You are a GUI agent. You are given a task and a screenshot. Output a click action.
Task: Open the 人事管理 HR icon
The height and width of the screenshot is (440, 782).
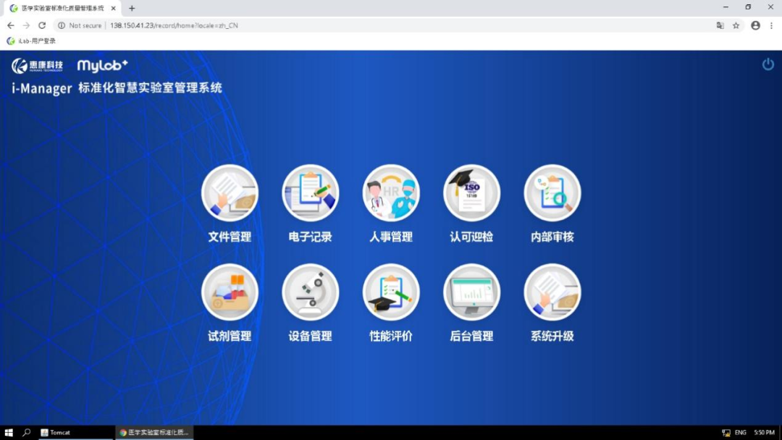391,192
